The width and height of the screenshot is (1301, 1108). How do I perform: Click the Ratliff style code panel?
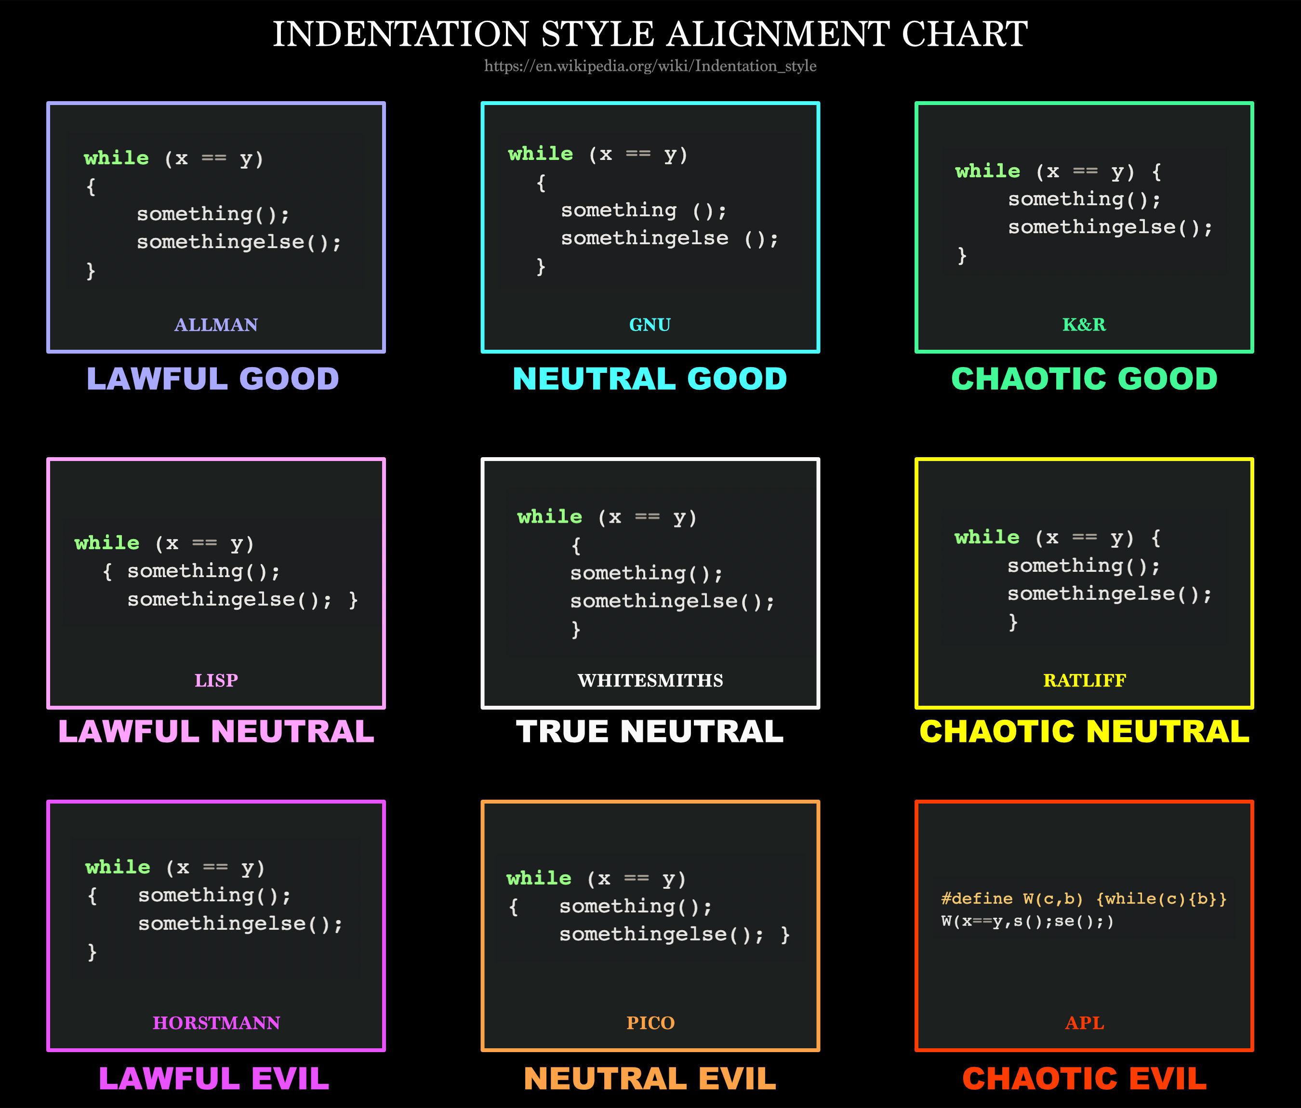click(x=1084, y=579)
